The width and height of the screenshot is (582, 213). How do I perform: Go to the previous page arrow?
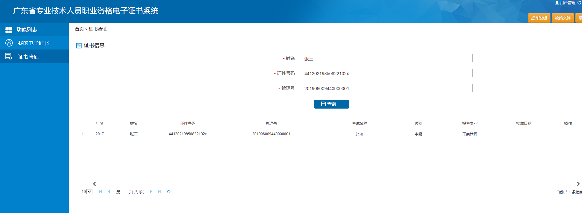[x=109, y=192]
